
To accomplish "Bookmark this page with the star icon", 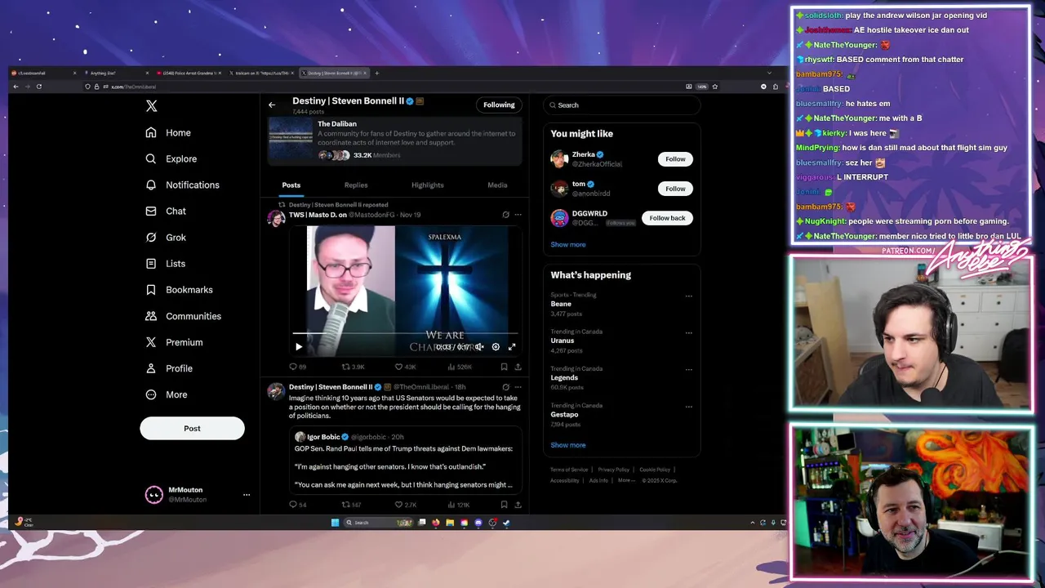I will pyautogui.click(x=715, y=87).
